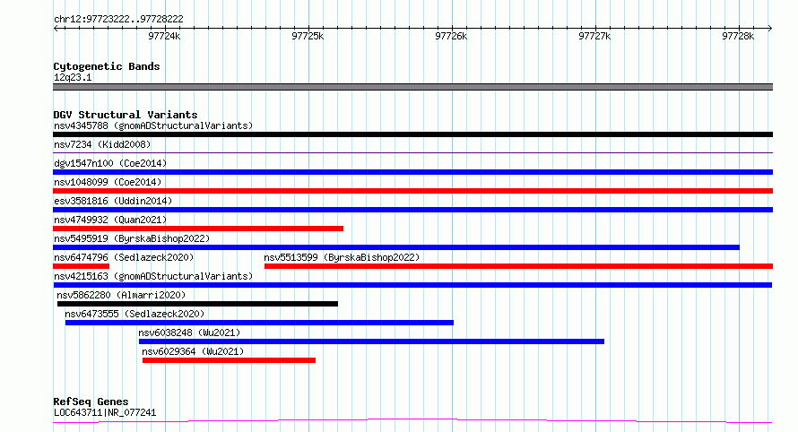The height and width of the screenshot is (432, 798).
Task: Select the esv3581816 (Uddin2014) label
Action: [113, 201]
